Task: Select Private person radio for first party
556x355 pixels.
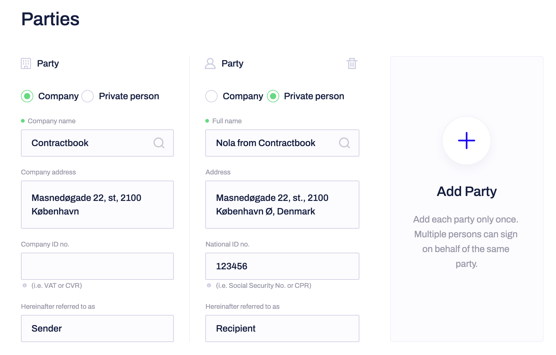Action: [x=88, y=96]
